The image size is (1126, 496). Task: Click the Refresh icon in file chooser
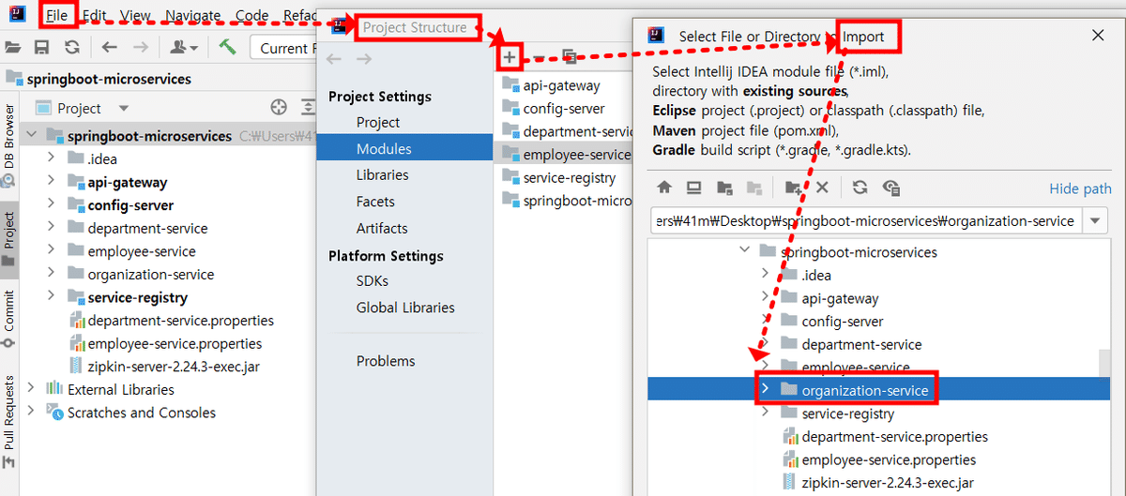point(860,188)
